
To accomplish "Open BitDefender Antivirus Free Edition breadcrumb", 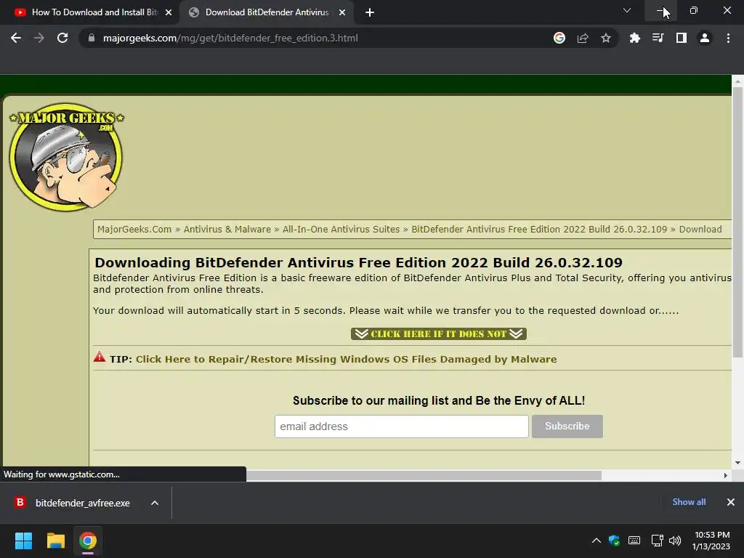I will (539, 229).
